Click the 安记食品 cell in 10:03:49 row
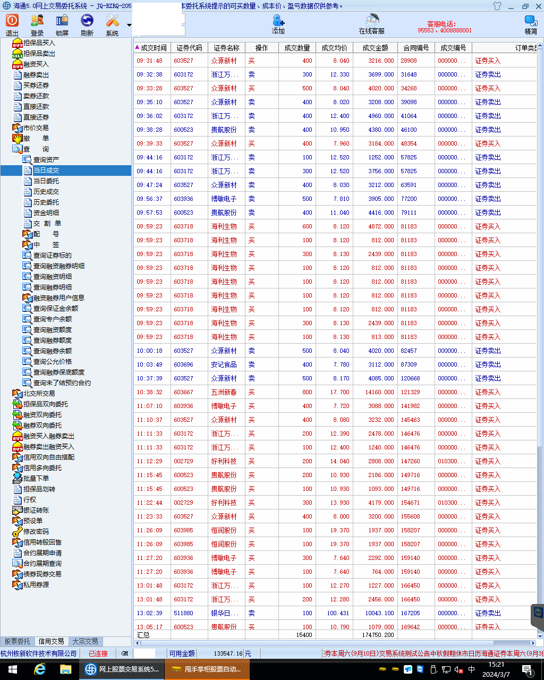 (226, 364)
